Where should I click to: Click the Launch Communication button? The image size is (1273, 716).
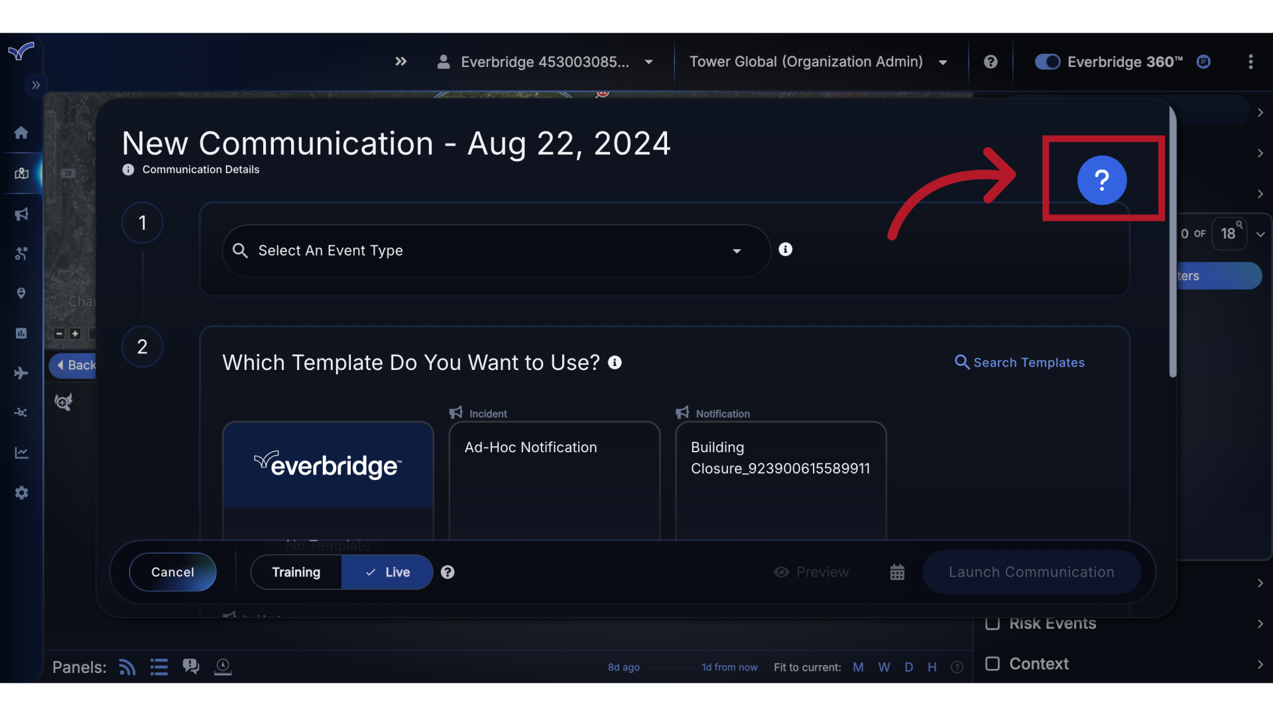[1032, 571]
